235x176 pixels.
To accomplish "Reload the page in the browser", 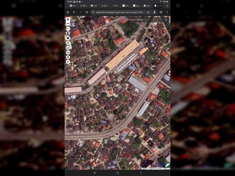I will [87, 12].
